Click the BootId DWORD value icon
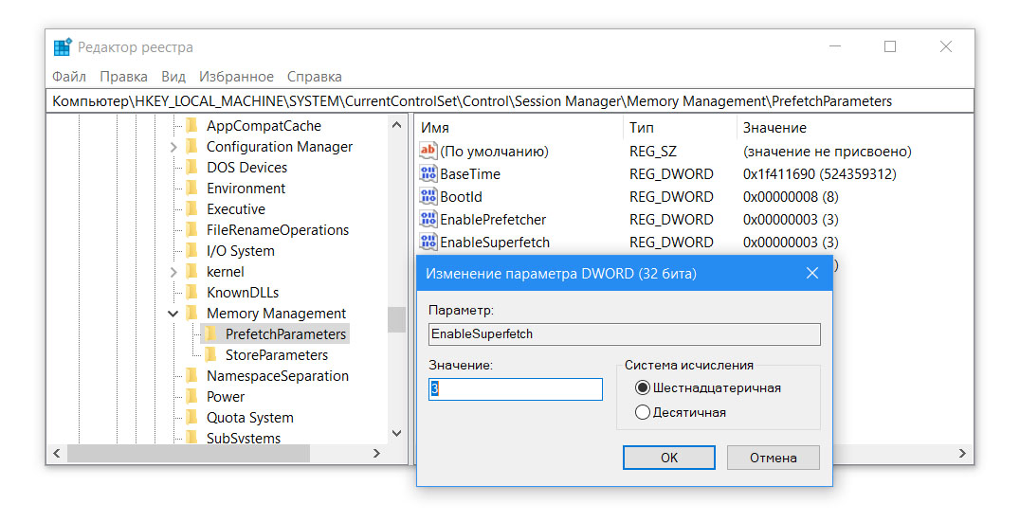This screenshot has width=1020, height=522. 428,197
